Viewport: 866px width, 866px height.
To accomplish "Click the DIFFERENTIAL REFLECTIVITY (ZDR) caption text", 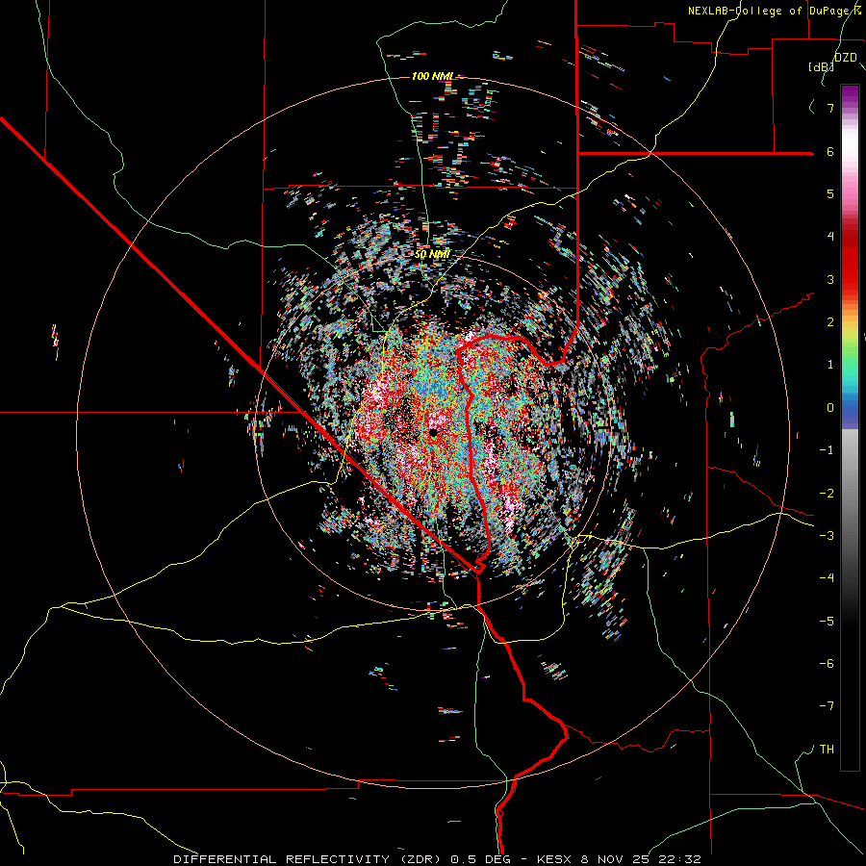I will point(307,859).
